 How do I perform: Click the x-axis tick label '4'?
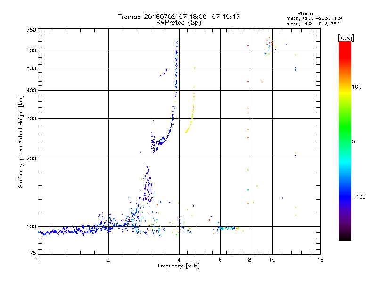coord(179,260)
